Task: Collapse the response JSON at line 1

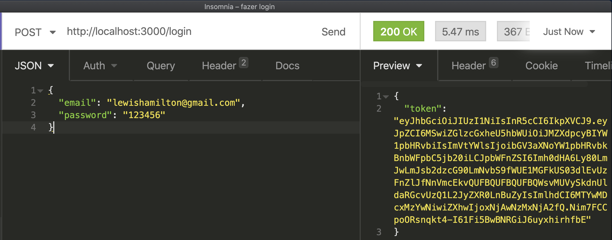Action: pyautogui.click(x=386, y=97)
